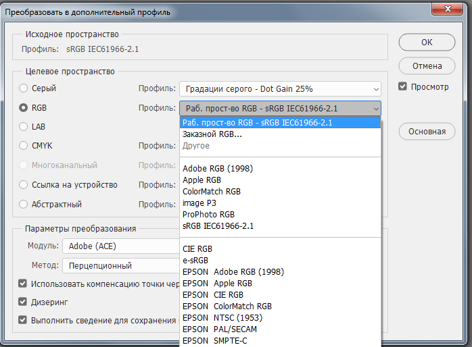Viewport: 472px width, 347px height.
Task: Open the Модуль Adobe (ACE) dropdown
Action: coord(121,246)
